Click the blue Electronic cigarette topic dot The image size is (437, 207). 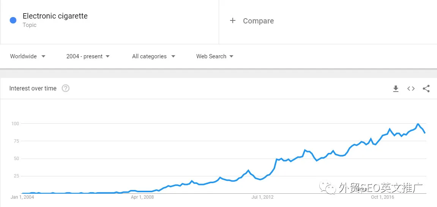click(x=13, y=20)
